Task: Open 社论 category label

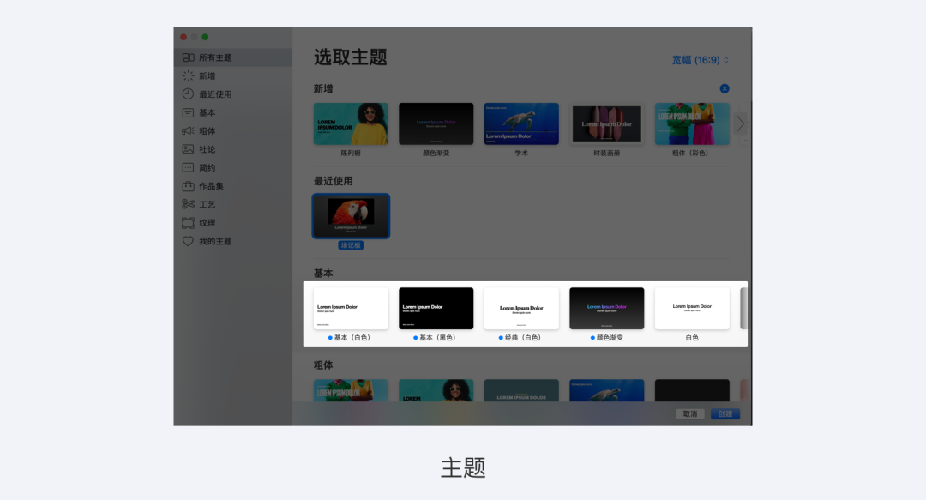Action: pos(207,149)
